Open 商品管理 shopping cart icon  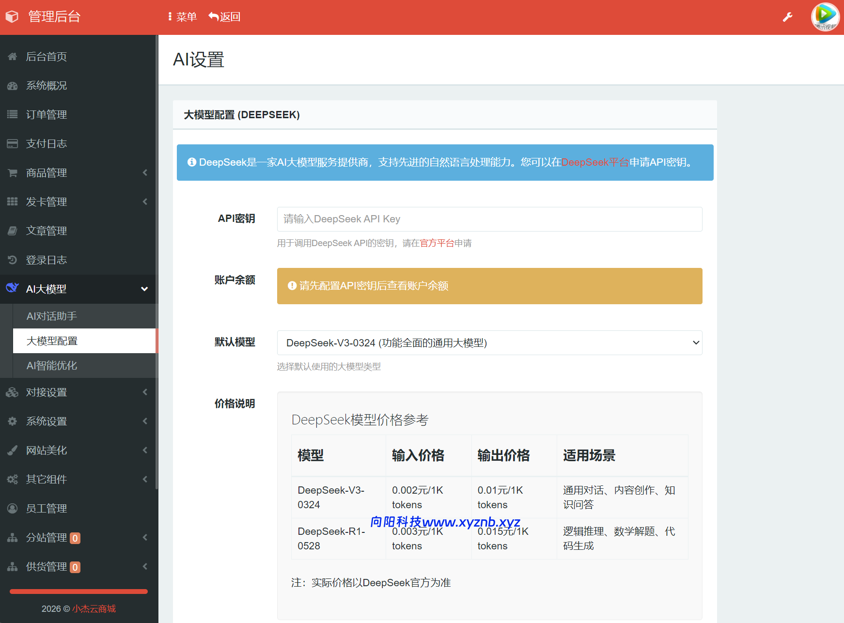click(13, 172)
